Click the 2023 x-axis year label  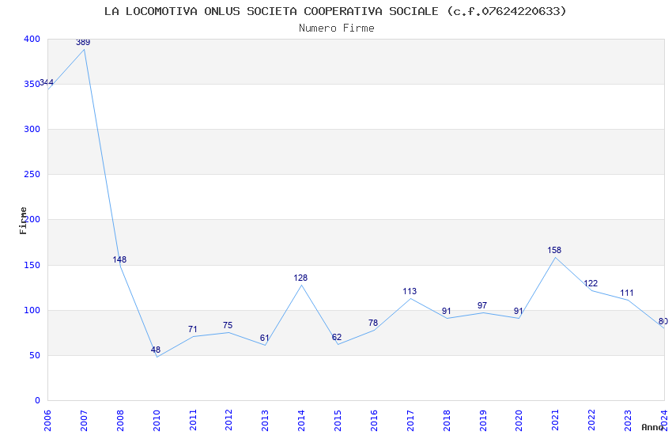[x=629, y=421]
